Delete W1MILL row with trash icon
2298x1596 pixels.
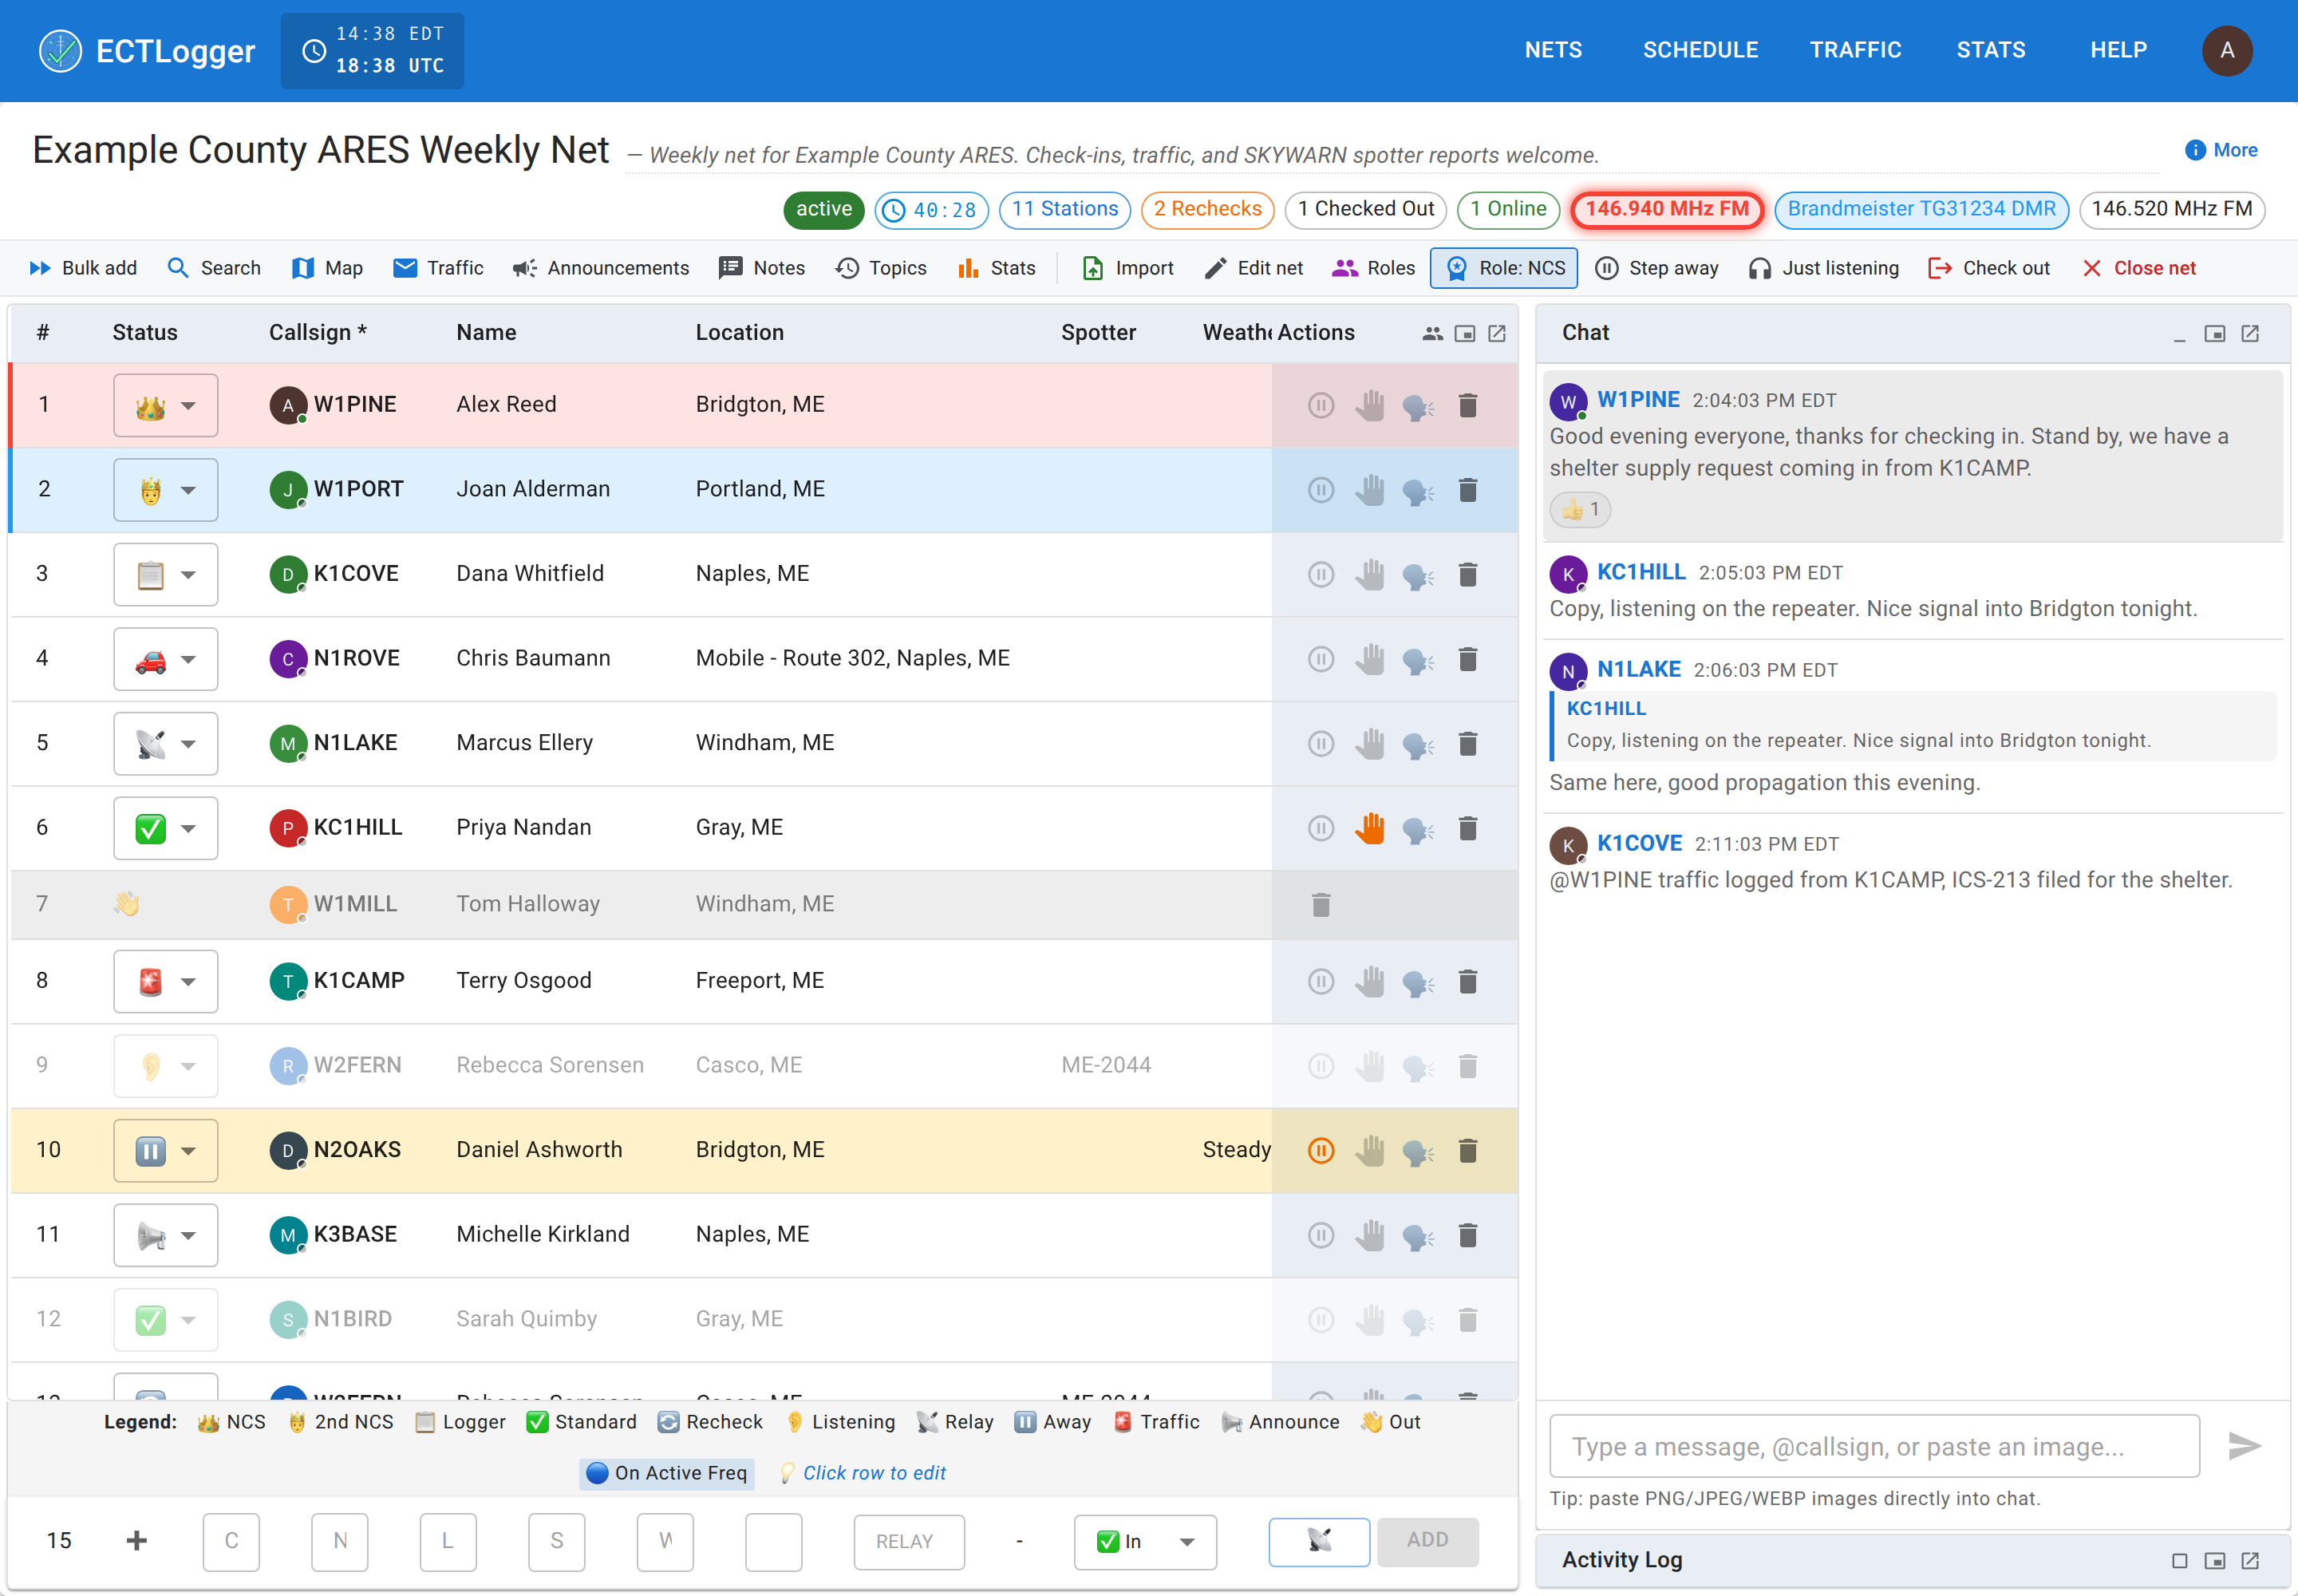[x=1321, y=905]
